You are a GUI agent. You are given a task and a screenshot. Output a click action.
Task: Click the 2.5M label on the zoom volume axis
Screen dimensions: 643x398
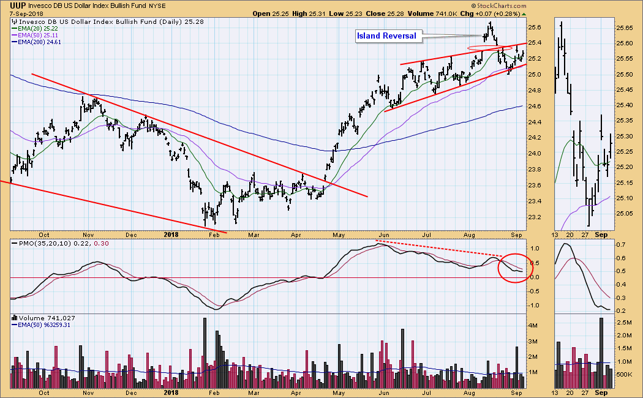pyautogui.click(x=624, y=323)
